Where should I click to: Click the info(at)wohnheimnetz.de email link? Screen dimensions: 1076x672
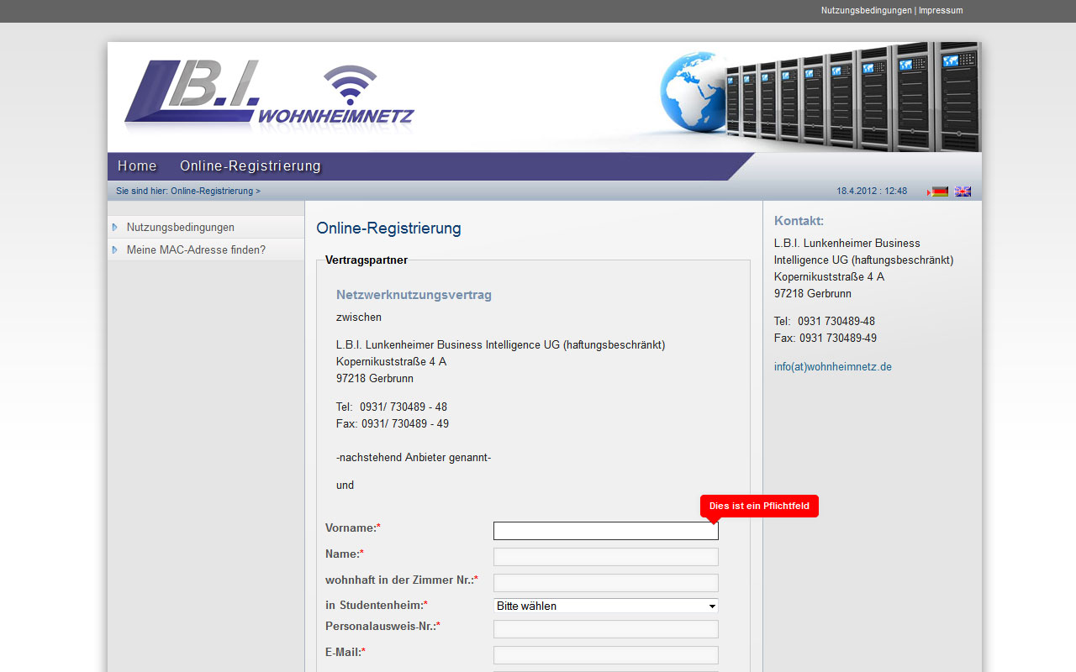pyautogui.click(x=833, y=367)
